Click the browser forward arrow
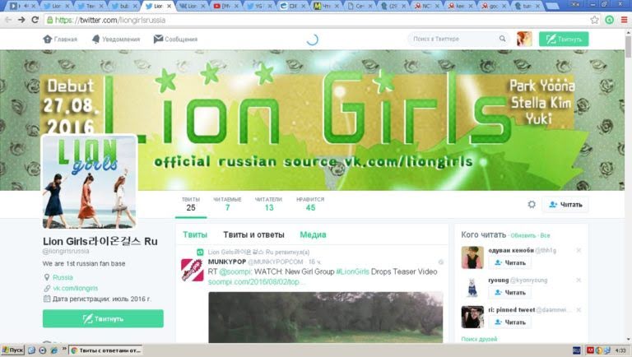The width and height of the screenshot is (632, 357). coord(21,20)
